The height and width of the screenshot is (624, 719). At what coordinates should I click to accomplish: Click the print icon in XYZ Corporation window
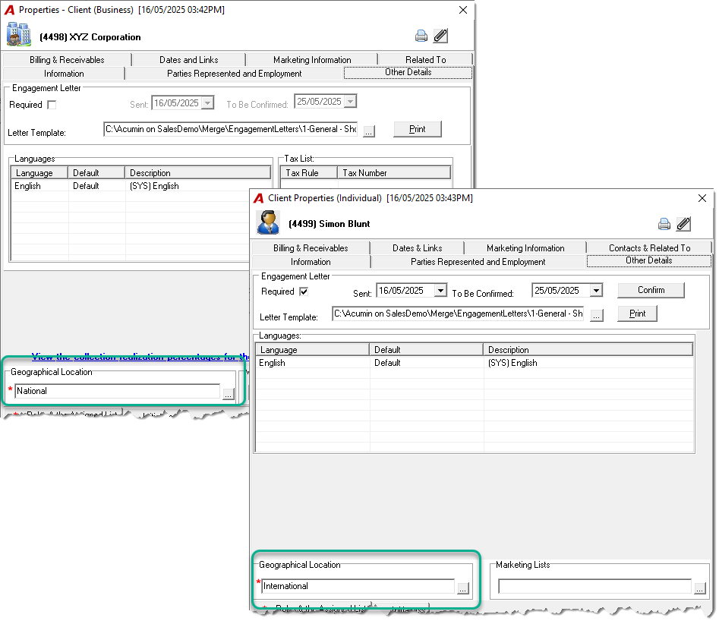click(421, 36)
